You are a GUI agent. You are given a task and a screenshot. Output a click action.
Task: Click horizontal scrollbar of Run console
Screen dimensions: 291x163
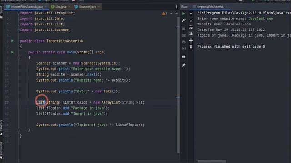coord(211,161)
